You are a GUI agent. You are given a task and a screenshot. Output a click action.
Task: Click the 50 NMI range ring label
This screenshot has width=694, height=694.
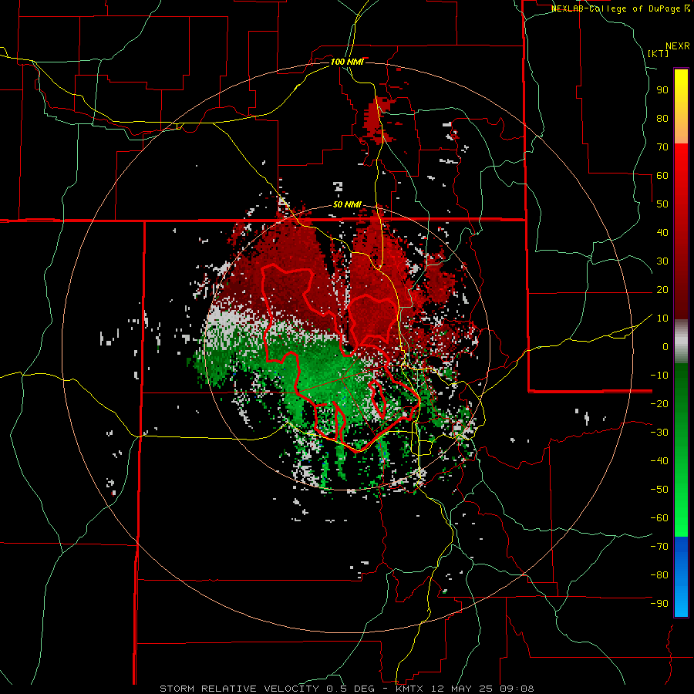347,204
